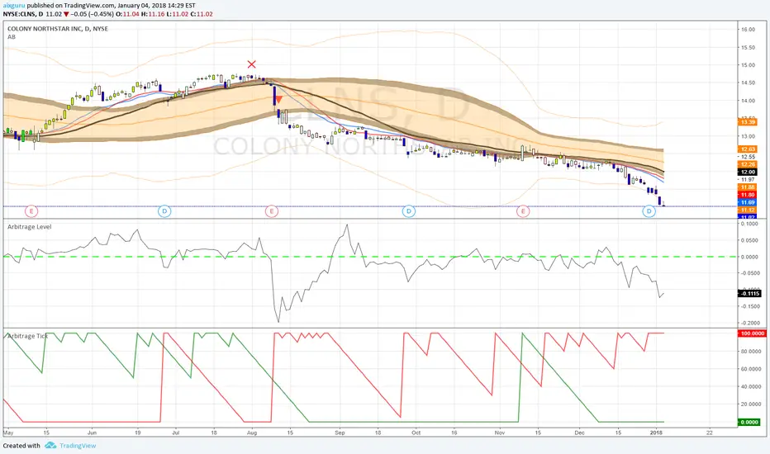Click the orange 11.12 price tag

(748, 210)
